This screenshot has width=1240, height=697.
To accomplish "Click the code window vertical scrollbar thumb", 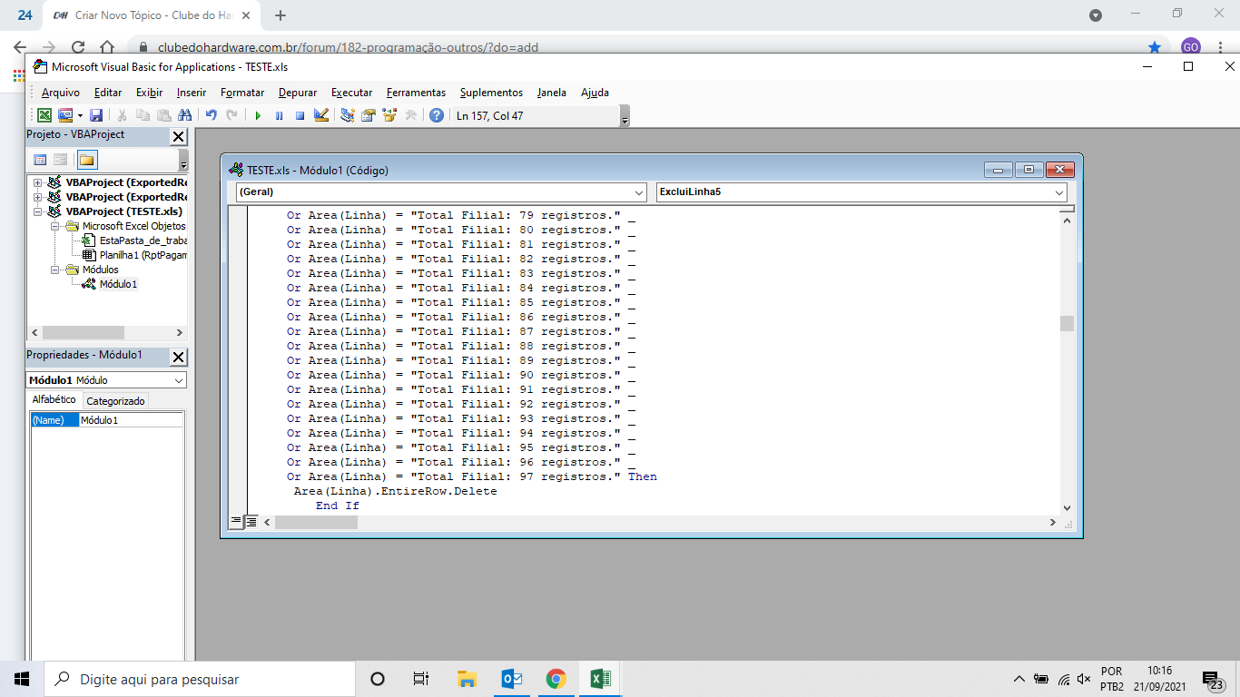I will (1067, 323).
